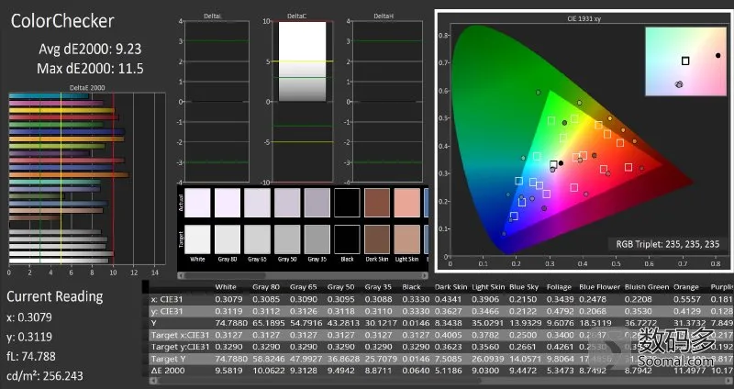Click the 'ΔE 2000' row label

pos(168,371)
